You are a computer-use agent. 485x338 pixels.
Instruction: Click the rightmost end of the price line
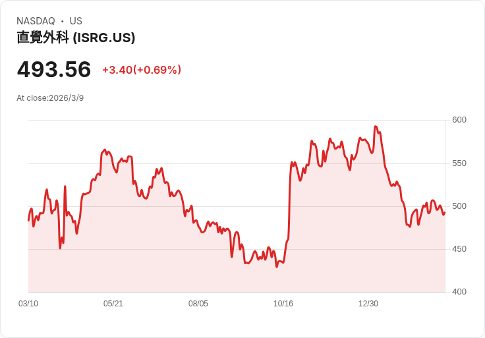click(x=445, y=213)
